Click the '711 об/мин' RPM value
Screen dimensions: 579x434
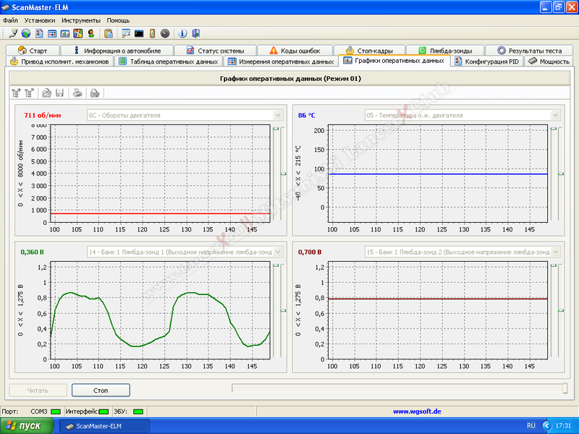coord(43,115)
